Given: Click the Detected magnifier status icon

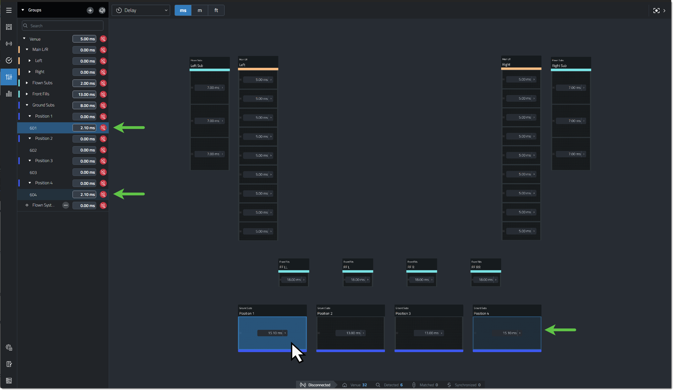Looking at the screenshot, I should (x=378, y=385).
